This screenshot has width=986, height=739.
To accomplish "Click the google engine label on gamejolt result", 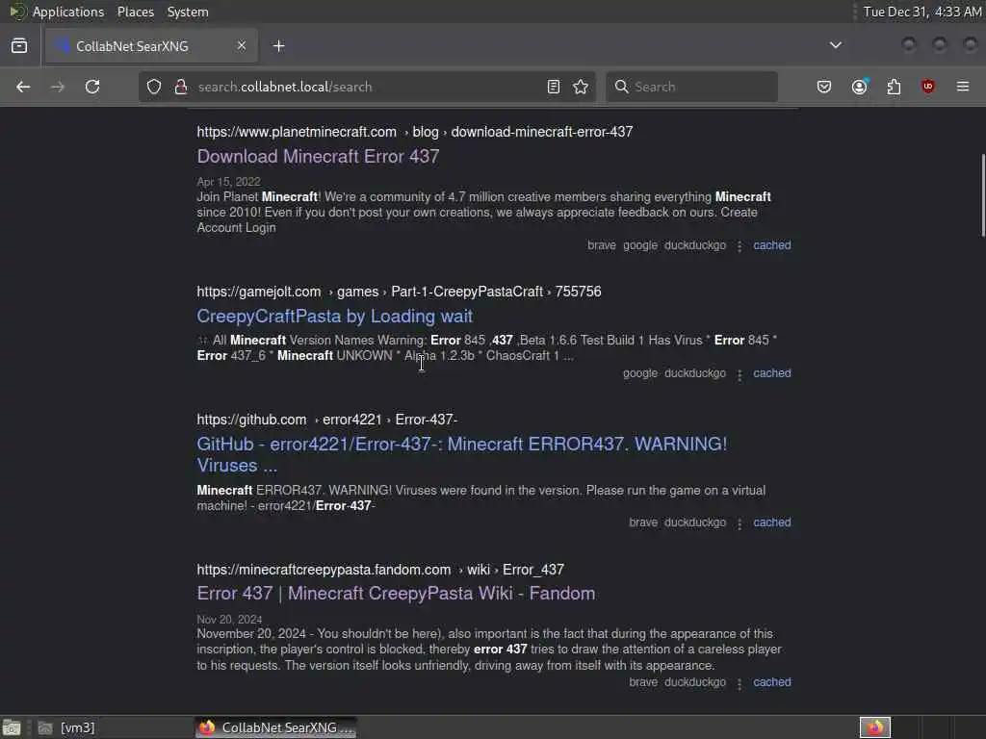I will click(x=640, y=373).
